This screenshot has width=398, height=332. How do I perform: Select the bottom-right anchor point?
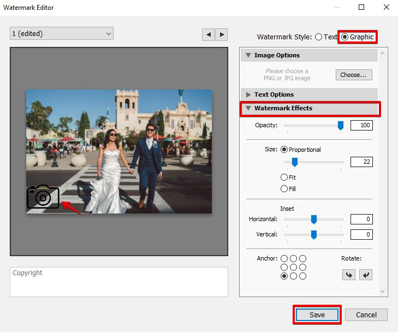302,276
